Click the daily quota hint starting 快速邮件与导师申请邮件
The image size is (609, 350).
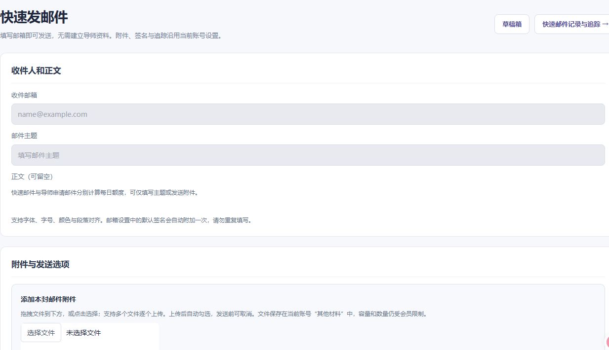click(x=105, y=193)
